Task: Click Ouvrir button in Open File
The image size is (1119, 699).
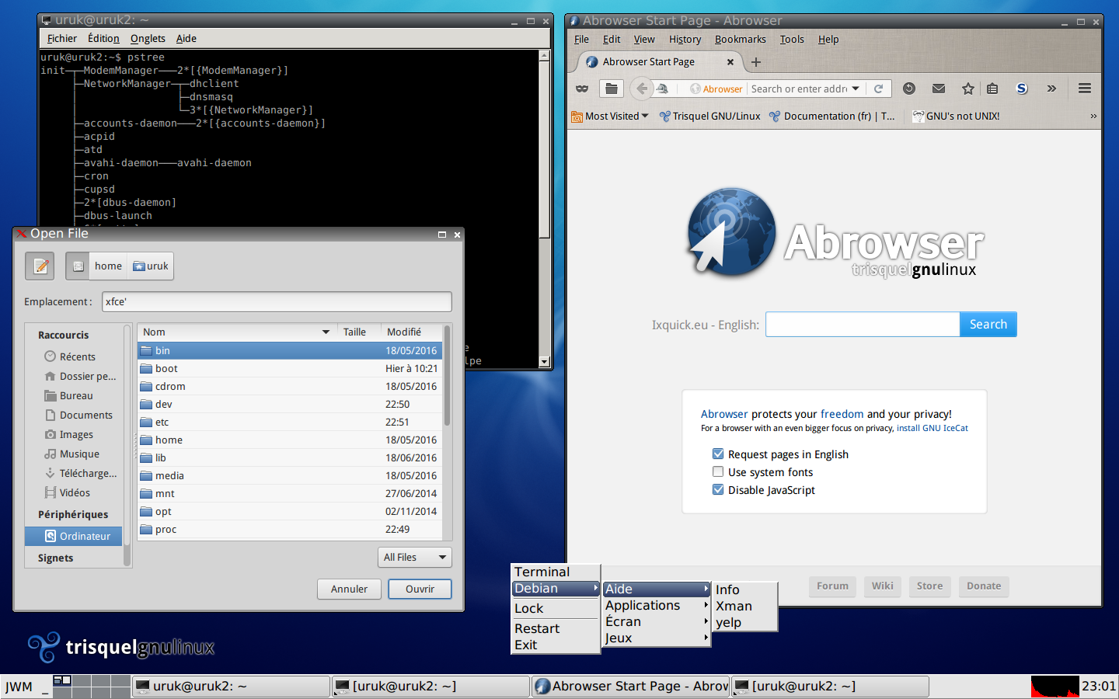Action: pyautogui.click(x=420, y=589)
